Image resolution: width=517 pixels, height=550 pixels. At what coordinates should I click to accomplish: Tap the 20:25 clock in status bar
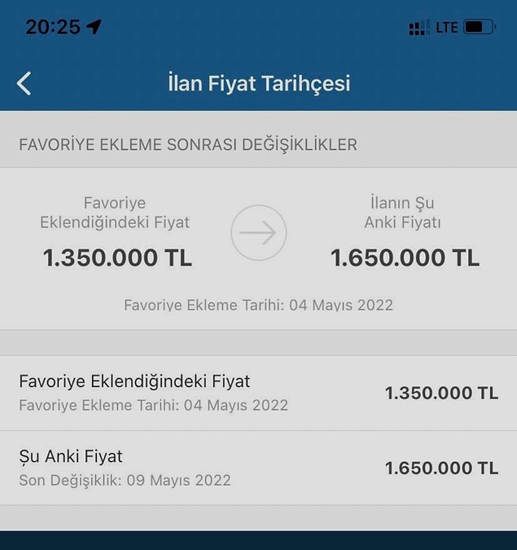[x=53, y=27]
